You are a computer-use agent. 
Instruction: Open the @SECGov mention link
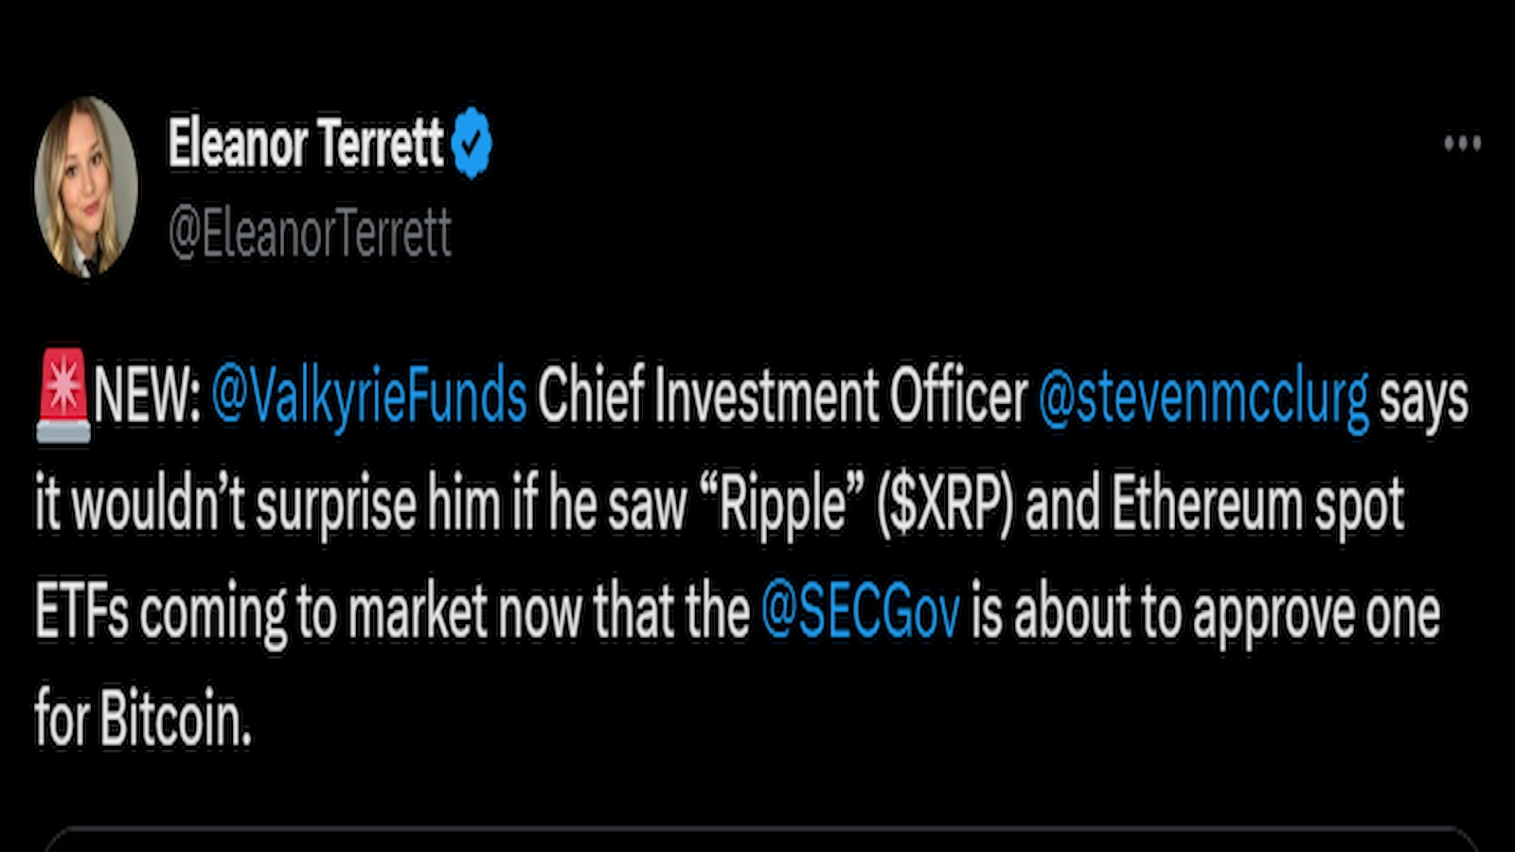pos(860,611)
